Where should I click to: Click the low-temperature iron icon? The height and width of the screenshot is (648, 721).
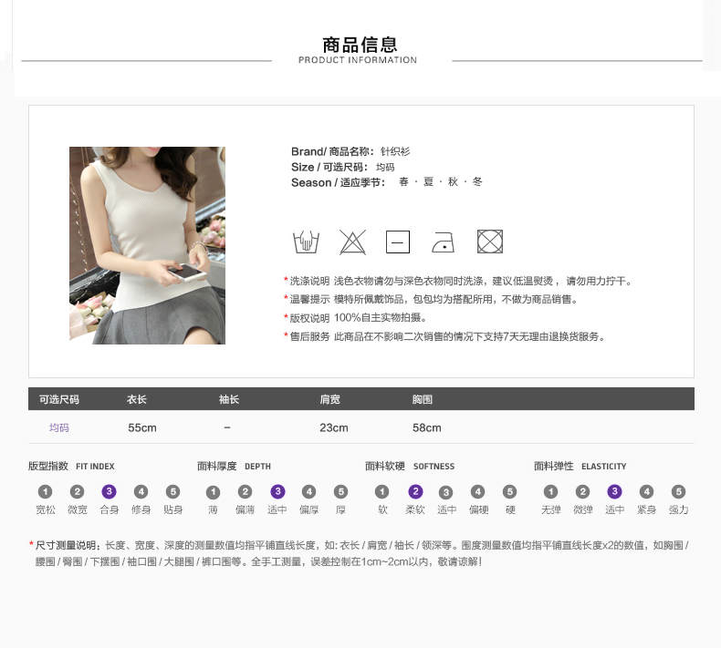tap(443, 242)
